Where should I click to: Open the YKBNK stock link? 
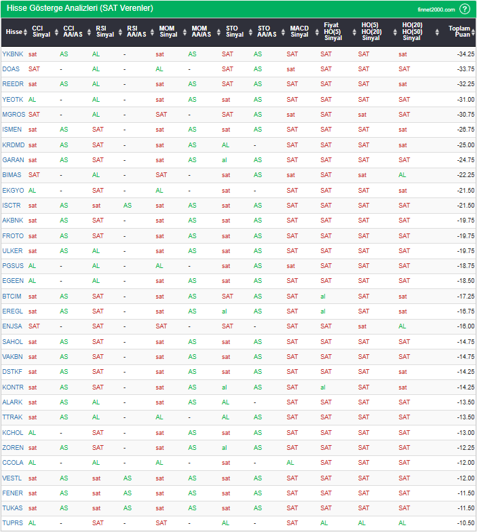tap(12, 54)
